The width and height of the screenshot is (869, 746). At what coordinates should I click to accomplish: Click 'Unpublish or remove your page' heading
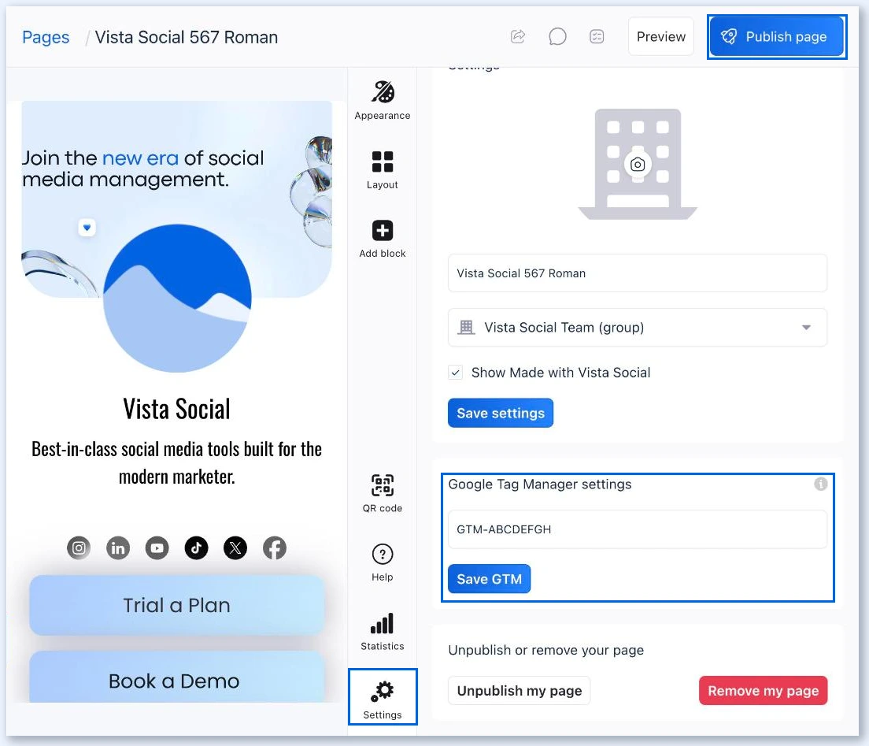pyautogui.click(x=546, y=650)
